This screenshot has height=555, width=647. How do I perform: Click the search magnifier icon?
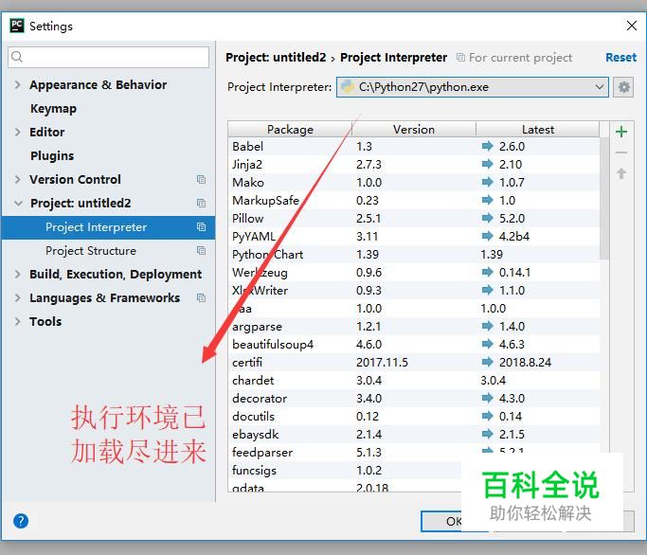click(17, 57)
